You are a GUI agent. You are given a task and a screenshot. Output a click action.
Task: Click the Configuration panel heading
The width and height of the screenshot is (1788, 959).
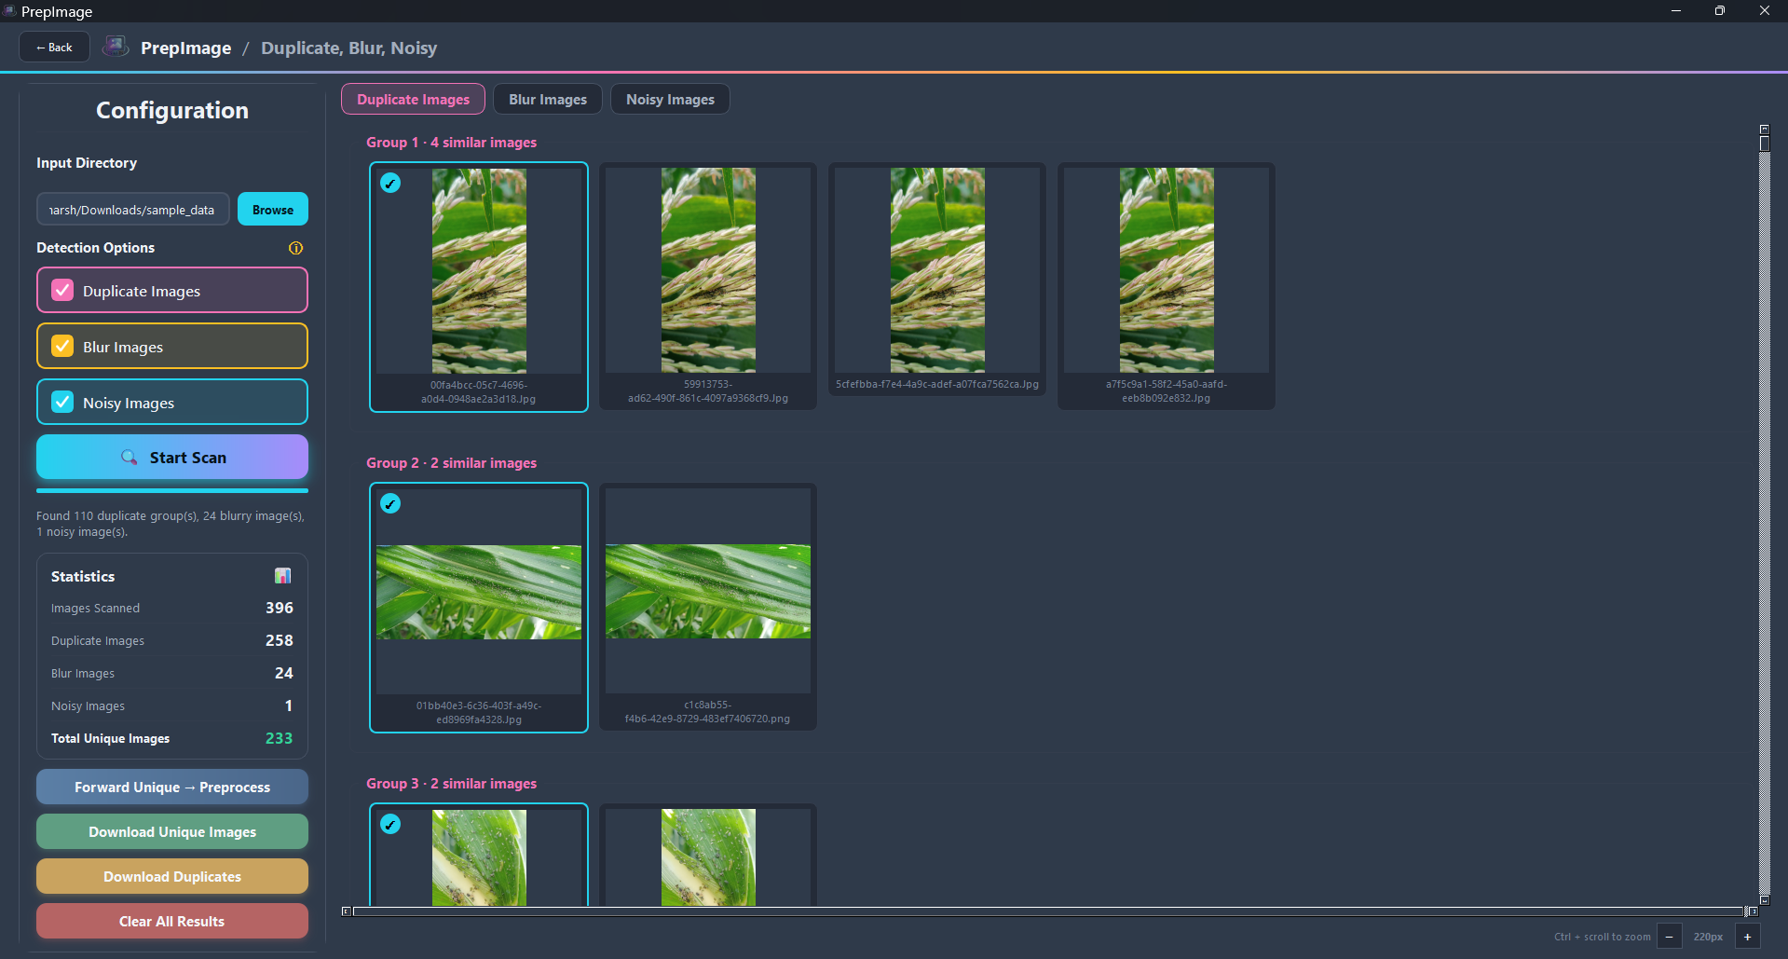pos(172,110)
